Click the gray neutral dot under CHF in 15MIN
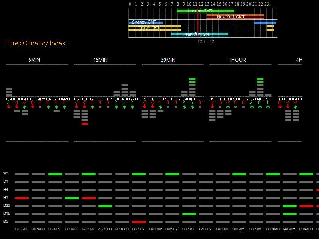 click(100, 107)
